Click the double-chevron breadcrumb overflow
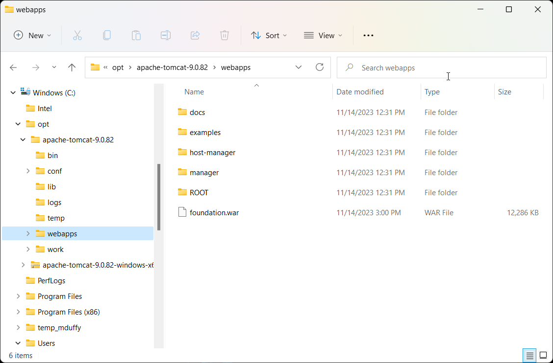The height and width of the screenshot is (363, 553). tap(105, 68)
